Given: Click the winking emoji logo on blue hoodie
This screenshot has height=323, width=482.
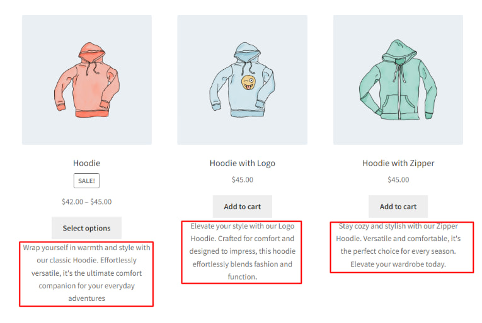Looking at the screenshot, I should click(x=249, y=82).
